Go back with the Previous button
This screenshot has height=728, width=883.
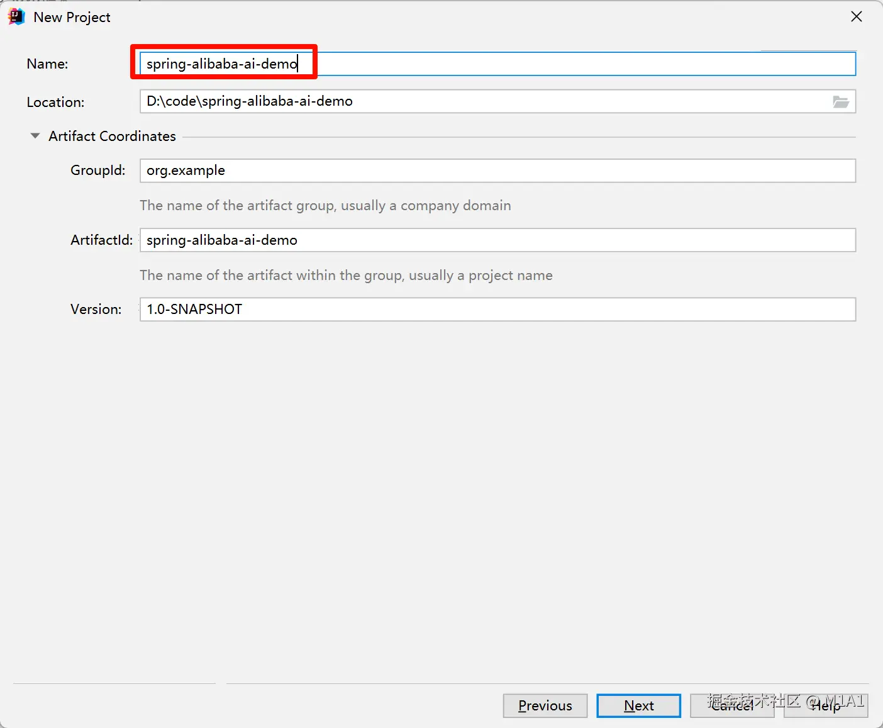pos(545,705)
